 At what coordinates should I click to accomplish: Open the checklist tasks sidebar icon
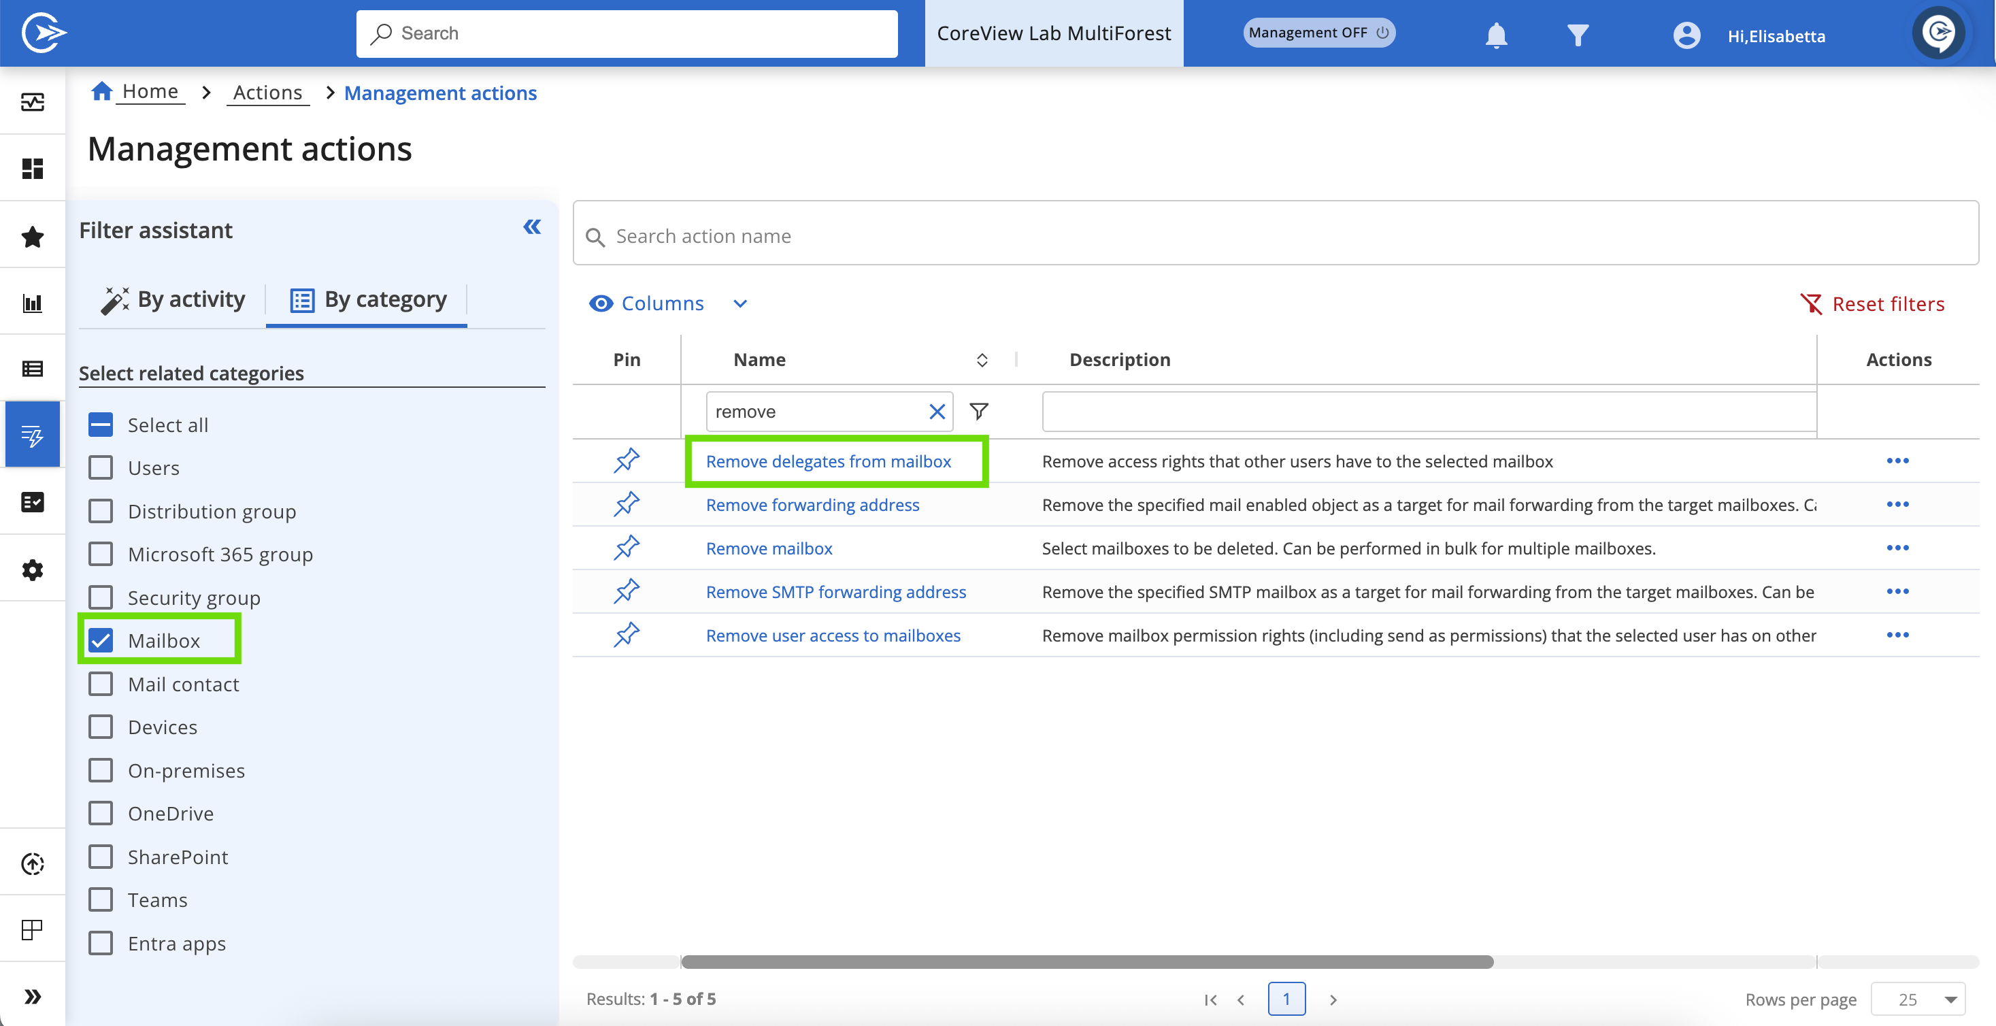tap(33, 502)
